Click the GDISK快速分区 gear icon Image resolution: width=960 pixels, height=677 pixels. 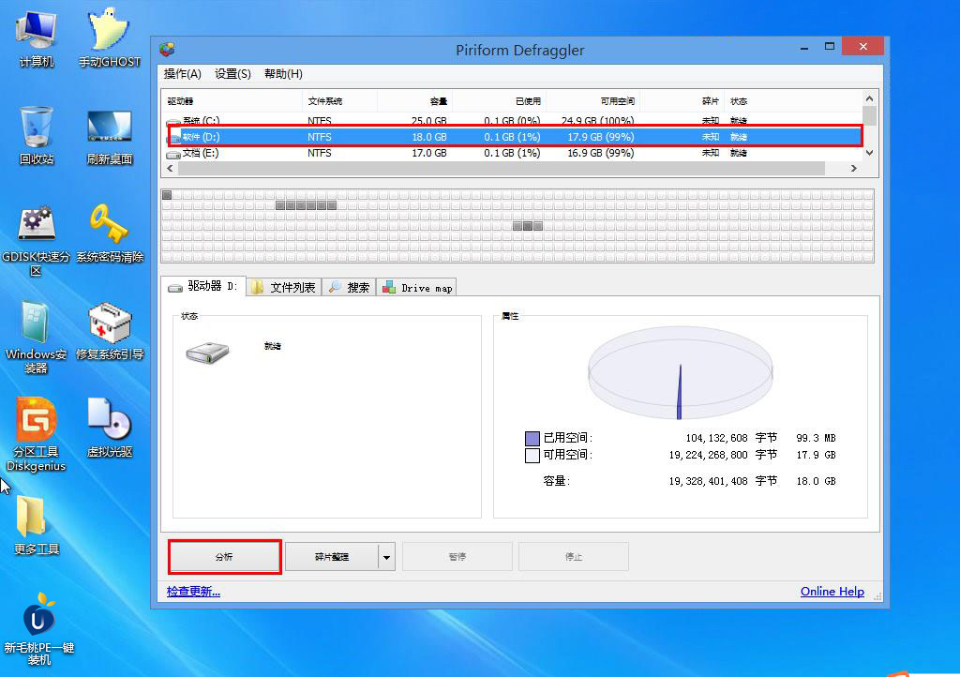coord(36,225)
